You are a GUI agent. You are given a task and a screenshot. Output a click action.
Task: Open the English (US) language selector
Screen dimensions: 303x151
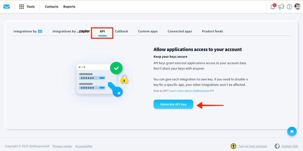coord(290,146)
